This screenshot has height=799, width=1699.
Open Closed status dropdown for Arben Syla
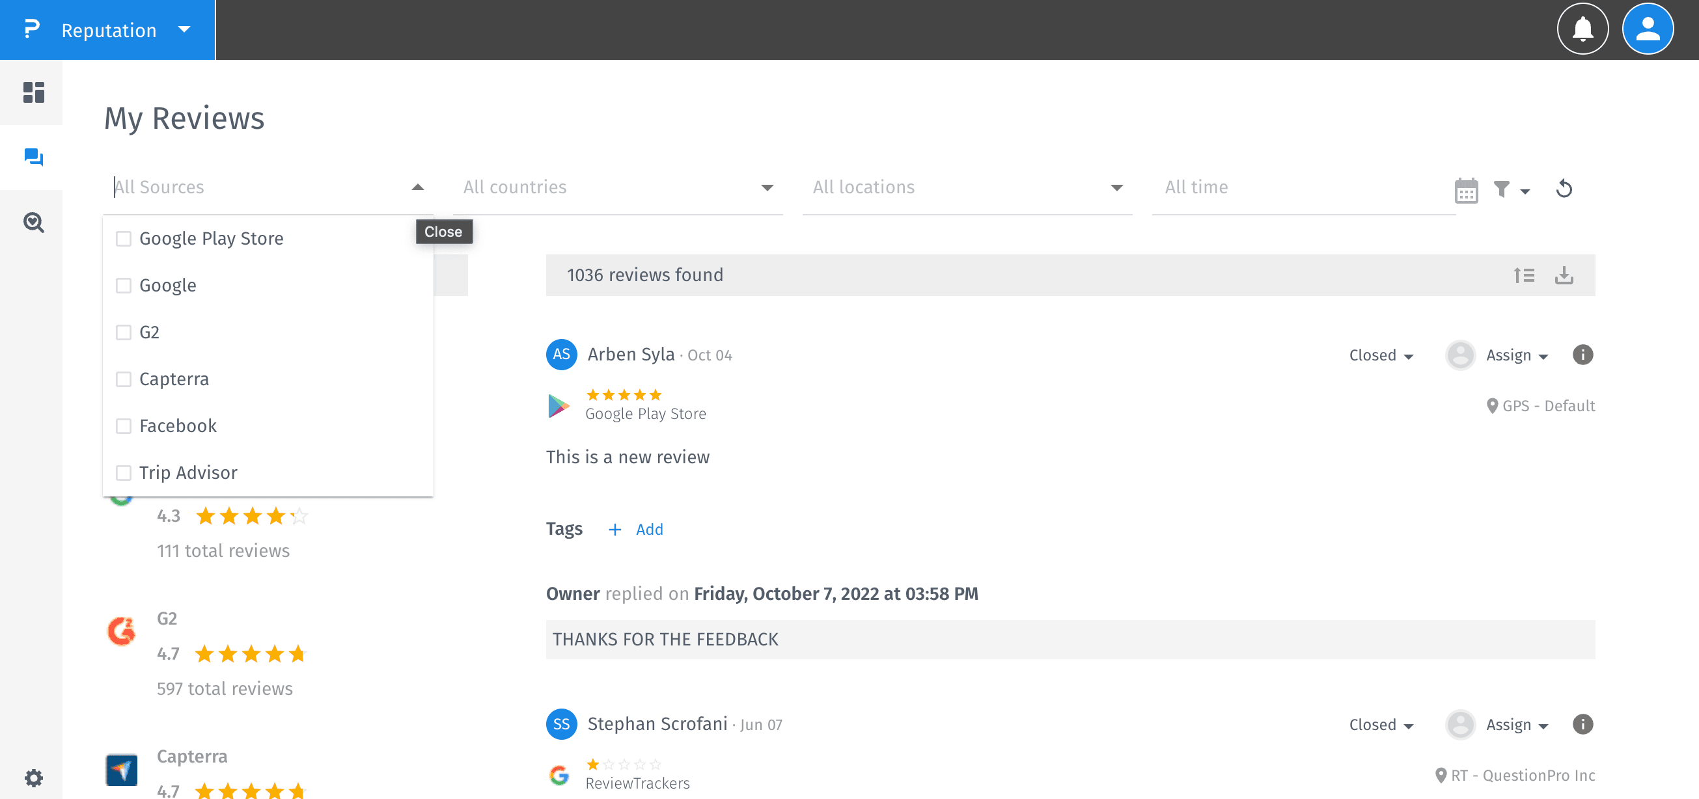(x=1381, y=355)
